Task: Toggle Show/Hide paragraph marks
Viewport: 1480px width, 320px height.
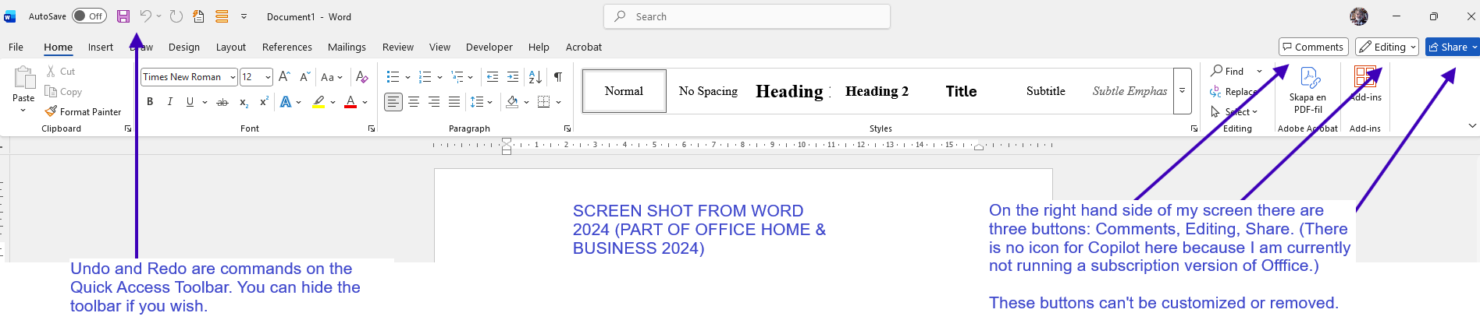Action: tap(558, 77)
